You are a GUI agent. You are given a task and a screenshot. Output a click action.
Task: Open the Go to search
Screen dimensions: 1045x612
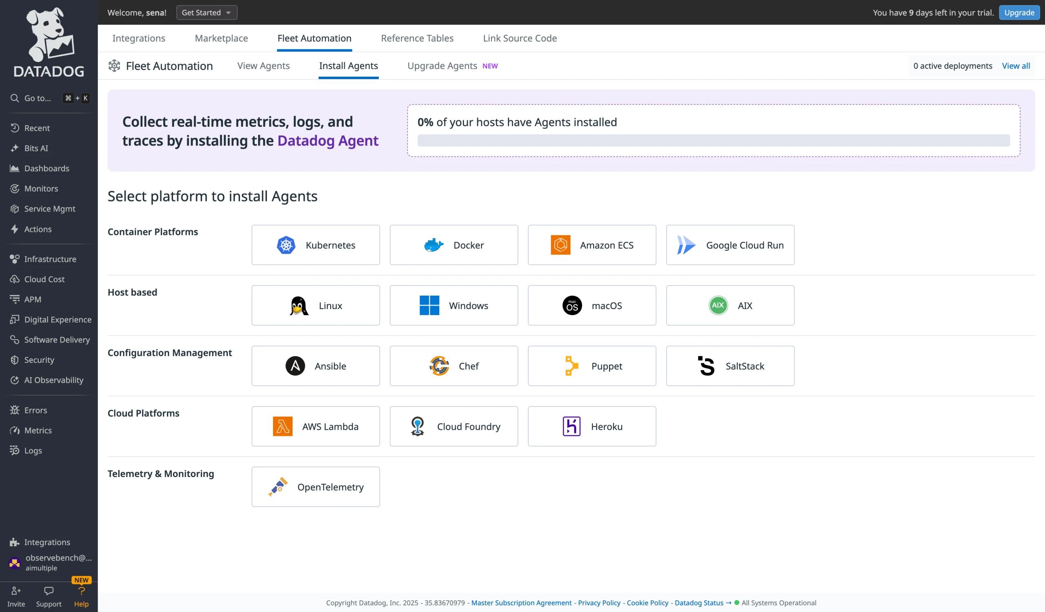coord(49,98)
